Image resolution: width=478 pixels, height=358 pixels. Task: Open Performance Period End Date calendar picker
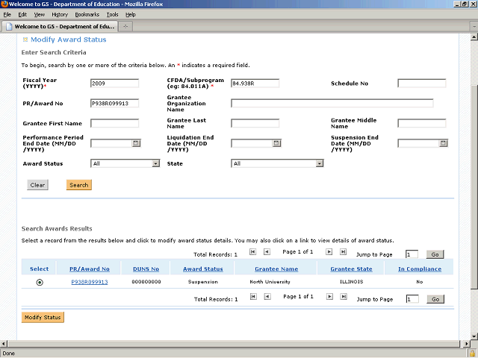pyautogui.click(x=136, y=143)
